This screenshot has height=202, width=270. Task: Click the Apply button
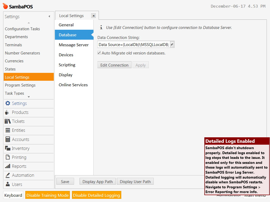click(x=141, y=65)
